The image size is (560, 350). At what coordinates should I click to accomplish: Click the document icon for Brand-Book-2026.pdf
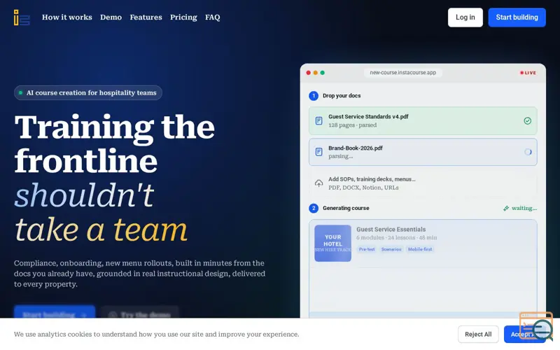[x=319, y=152]
